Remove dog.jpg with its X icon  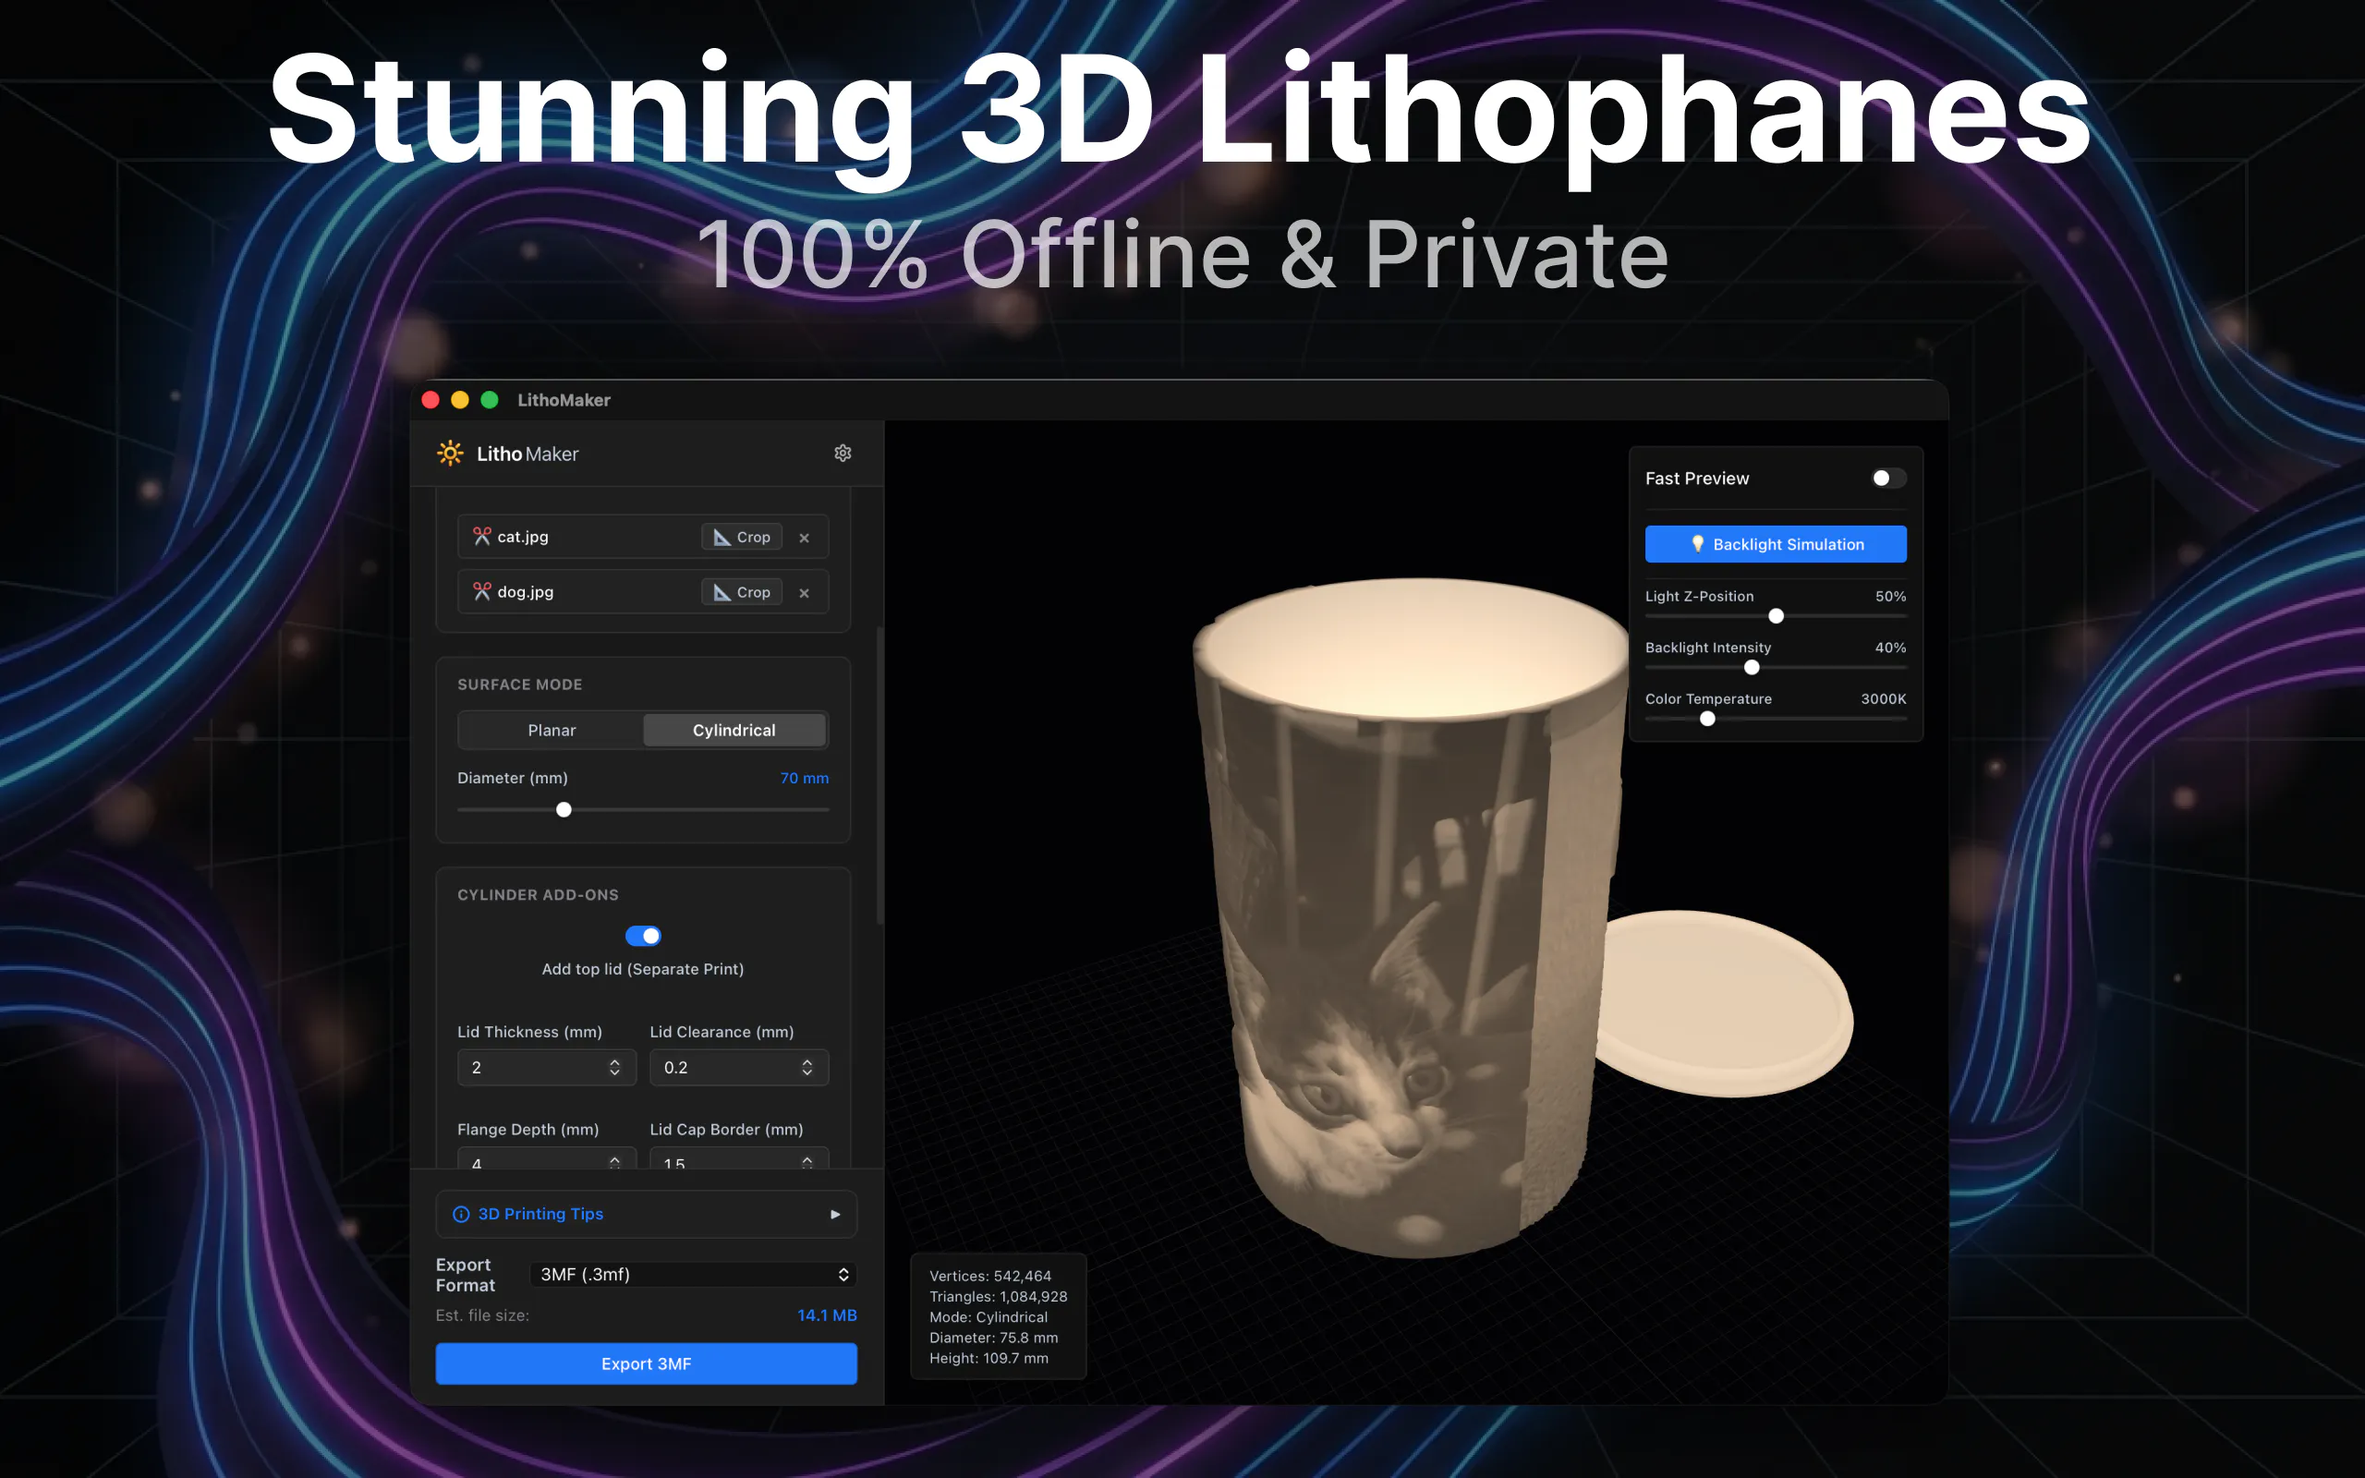805,592
